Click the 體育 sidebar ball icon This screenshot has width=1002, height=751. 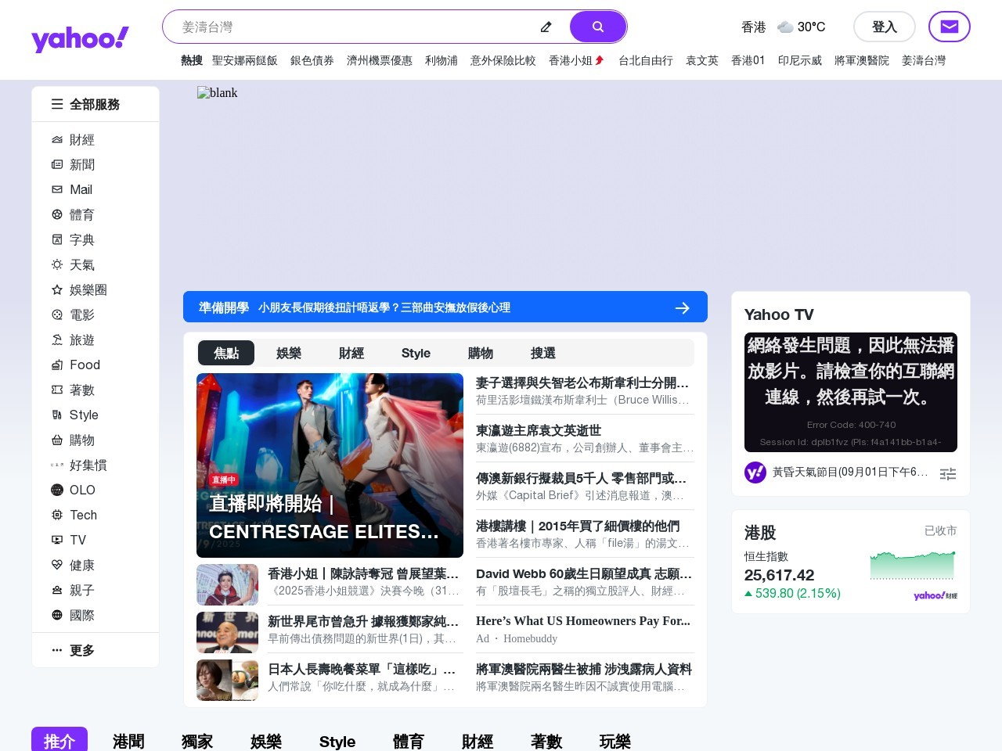click(x=57, y=215)
